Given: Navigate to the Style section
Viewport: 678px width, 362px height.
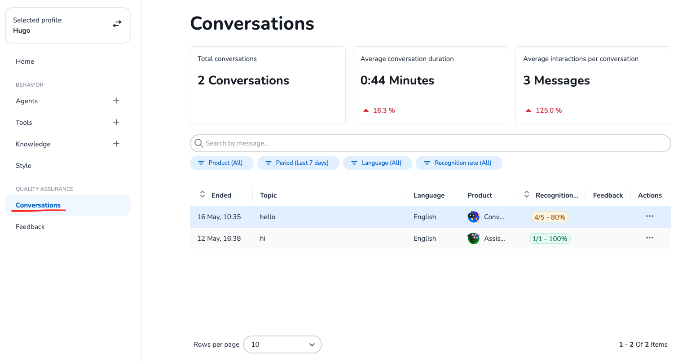Looking at the screenshot, I should coord(24,166).
